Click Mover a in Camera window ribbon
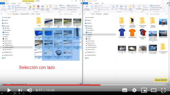Screen dimensions: 170x95 [30, 7]
